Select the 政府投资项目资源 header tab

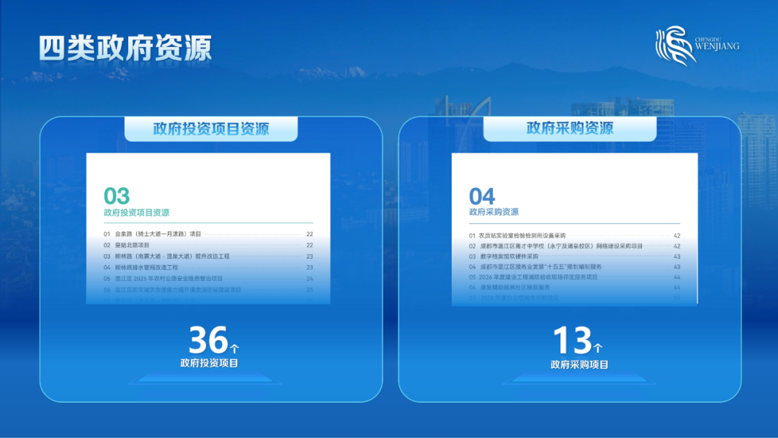[211, 129]
